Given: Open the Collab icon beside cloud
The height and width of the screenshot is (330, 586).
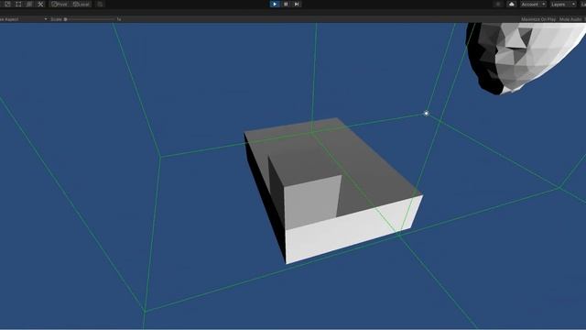Looking at the screenshot, I should point(498,4).
